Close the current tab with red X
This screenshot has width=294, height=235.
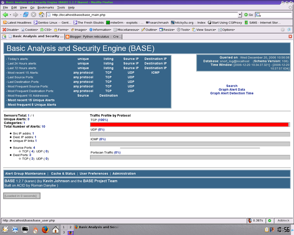pyautogui.click(x=290, y=36)
